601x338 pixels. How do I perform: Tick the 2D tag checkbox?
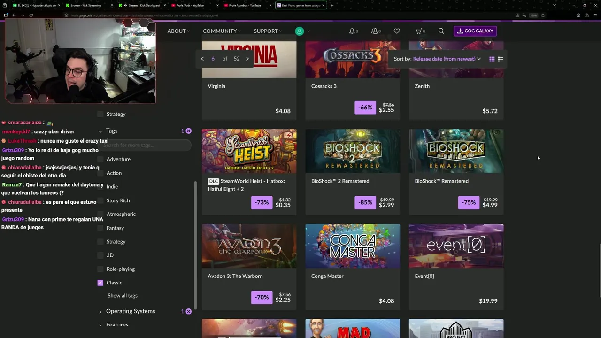100,255
